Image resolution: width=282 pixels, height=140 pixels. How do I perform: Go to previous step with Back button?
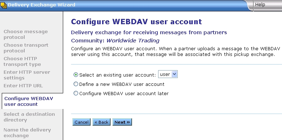pos(101,122)
